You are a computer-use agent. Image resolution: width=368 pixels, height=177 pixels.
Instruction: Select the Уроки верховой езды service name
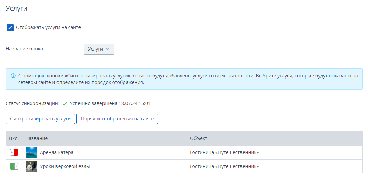65,166
